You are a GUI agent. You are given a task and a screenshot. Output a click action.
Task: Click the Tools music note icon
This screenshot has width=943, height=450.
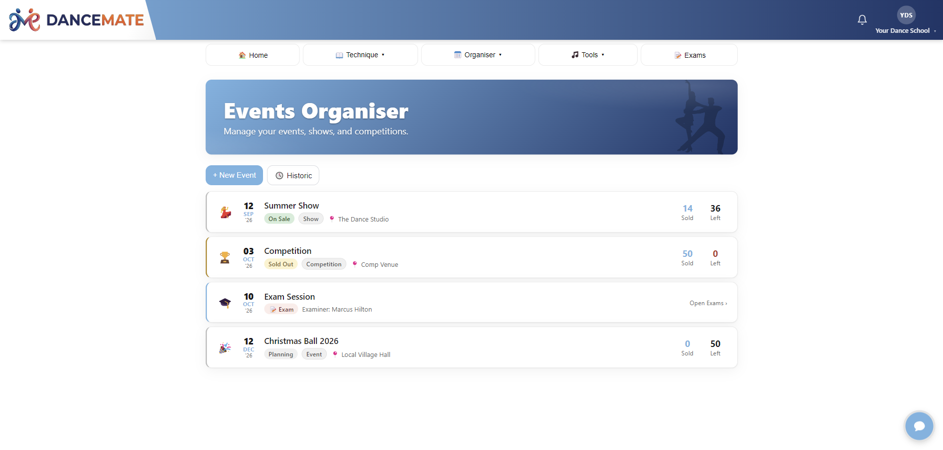575,55
